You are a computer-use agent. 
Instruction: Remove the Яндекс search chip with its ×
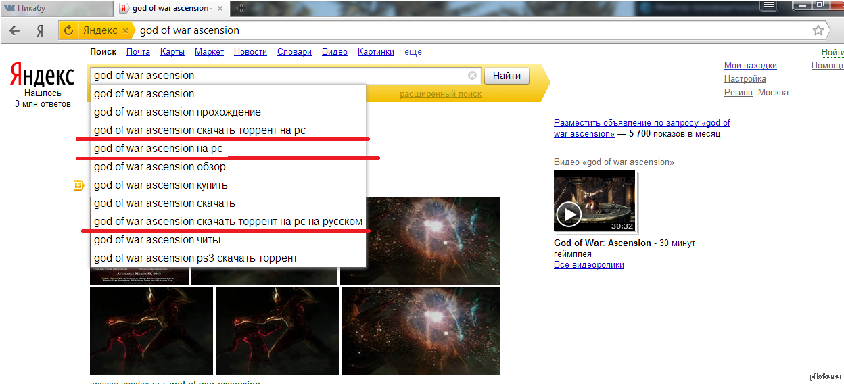125,30
